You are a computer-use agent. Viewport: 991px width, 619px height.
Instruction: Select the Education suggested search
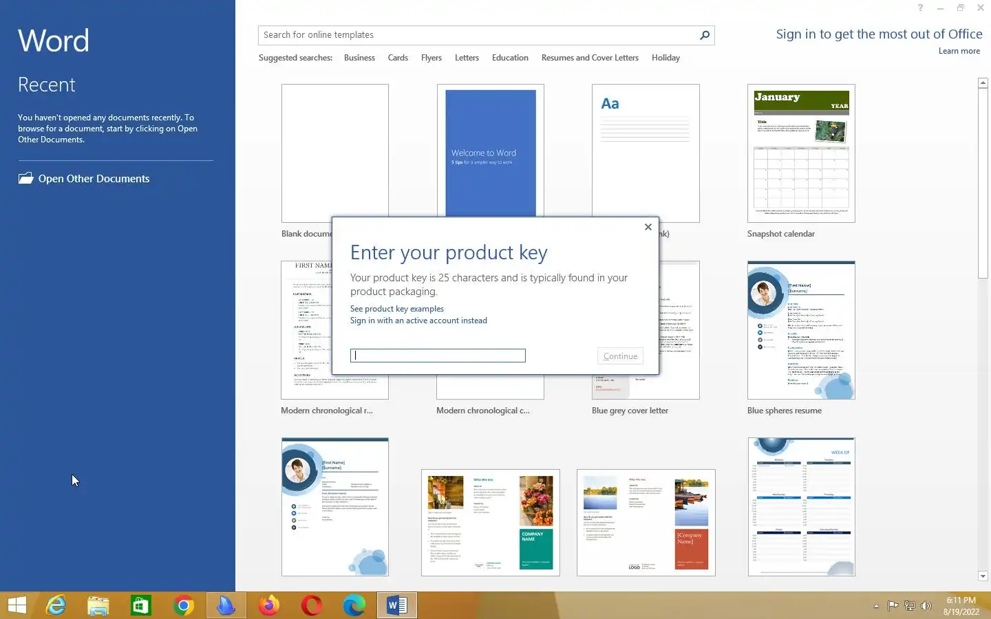click(510, 58)
